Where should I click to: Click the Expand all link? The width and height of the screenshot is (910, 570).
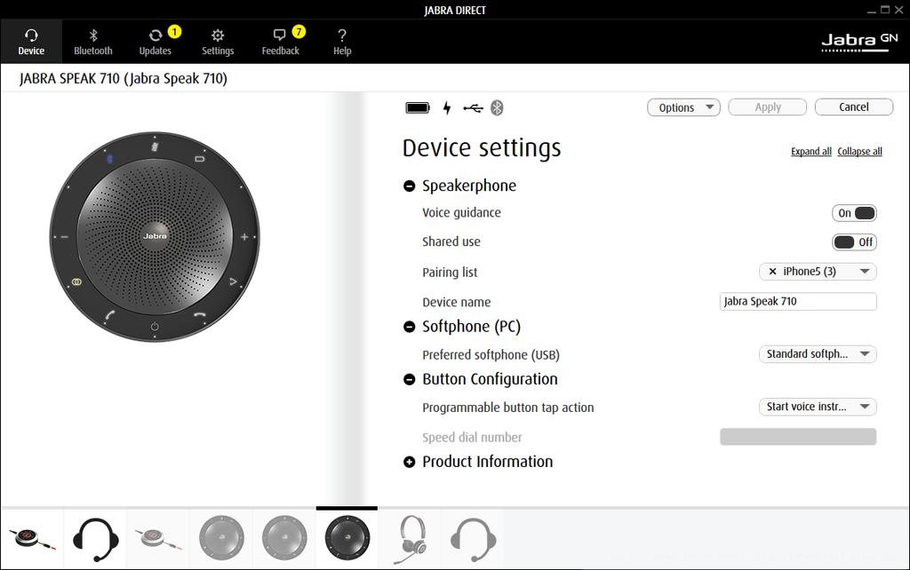810,151
